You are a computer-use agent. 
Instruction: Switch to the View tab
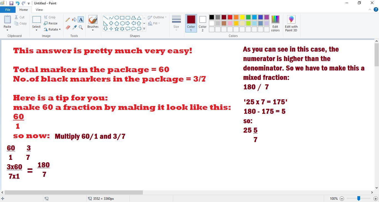pyautogui.click(x=39, y=10)
